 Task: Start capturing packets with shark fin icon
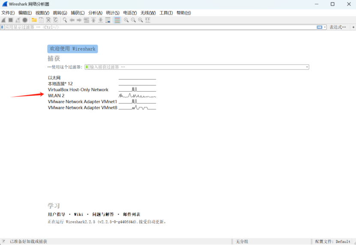pos(3,20)
